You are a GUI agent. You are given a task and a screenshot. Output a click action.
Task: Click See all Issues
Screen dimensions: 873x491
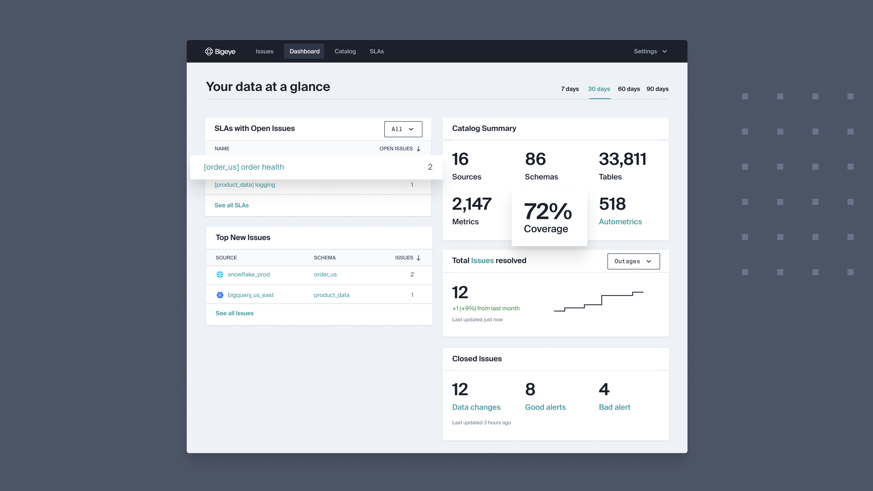coord(235,313)
